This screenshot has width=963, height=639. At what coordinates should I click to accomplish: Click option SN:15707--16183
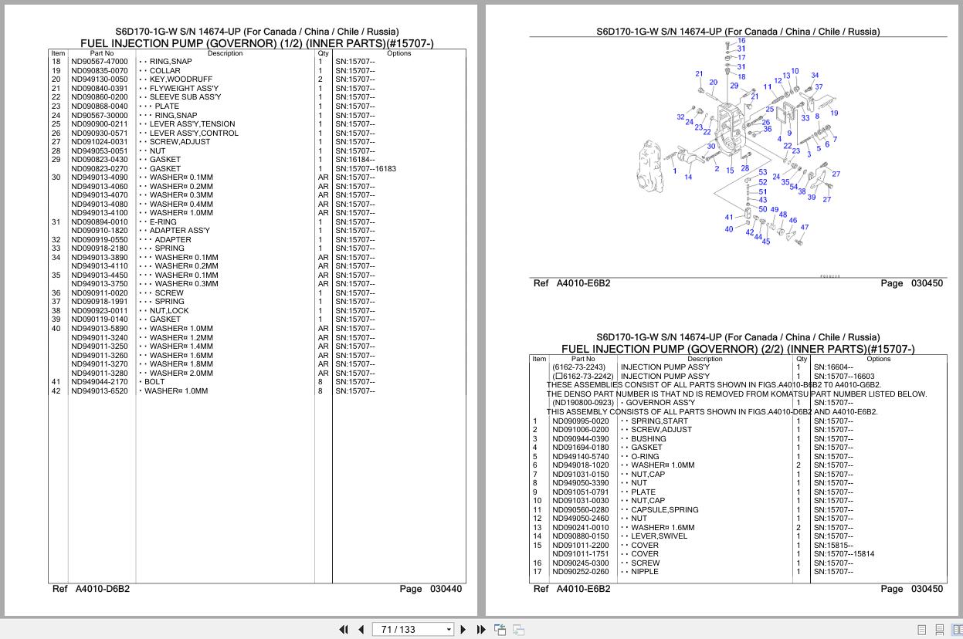(366, 168)
